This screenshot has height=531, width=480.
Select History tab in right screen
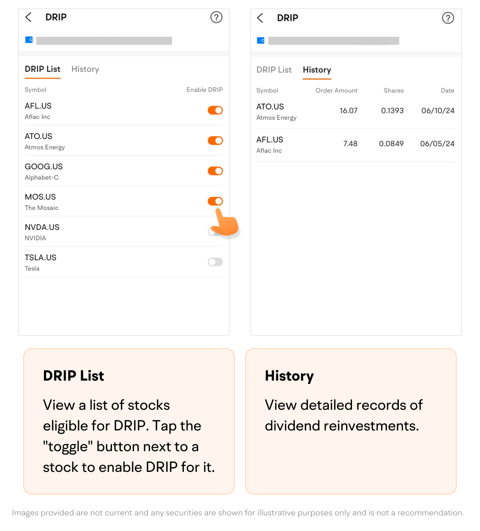click(x=317, y=70)
